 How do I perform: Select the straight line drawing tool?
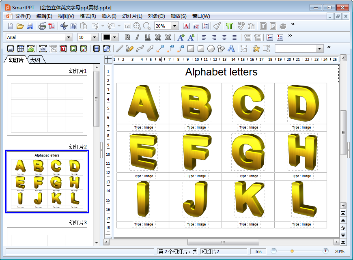[119, 49]
